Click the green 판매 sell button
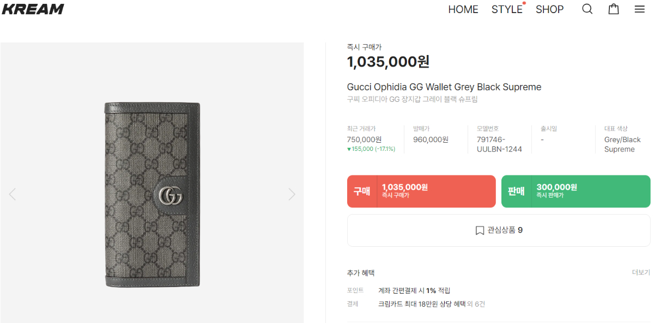Viewport: 654px width, 323px height. point(576,191)
